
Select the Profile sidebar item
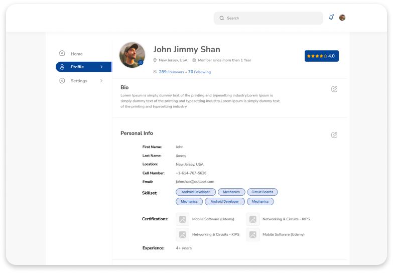point(77,67)
